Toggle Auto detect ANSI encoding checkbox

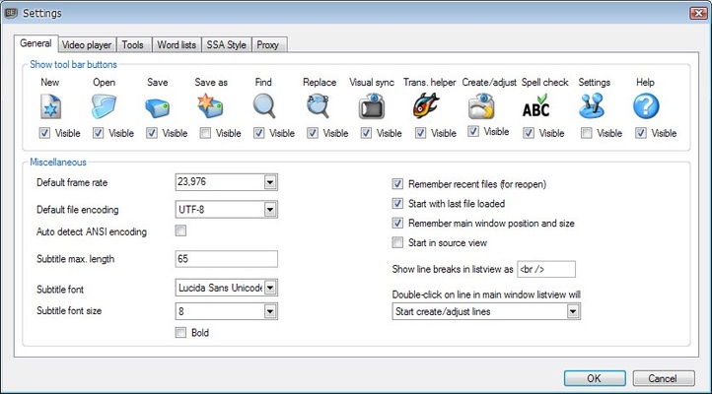[x=180, y=231]
